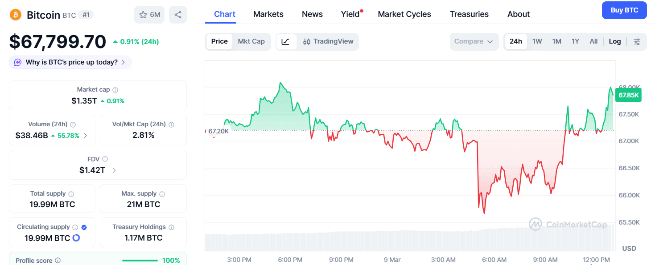This screenshot has height=265, width=655.
Task: Expand the Volume 24h details arrow
Action: (86, 135)
